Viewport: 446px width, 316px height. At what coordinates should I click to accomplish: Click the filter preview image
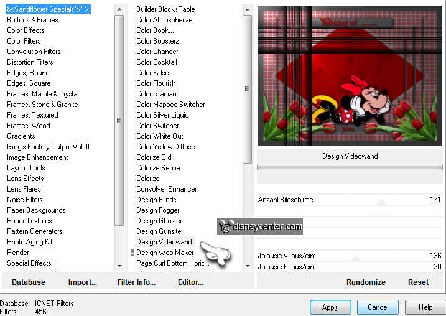(350, 77)
